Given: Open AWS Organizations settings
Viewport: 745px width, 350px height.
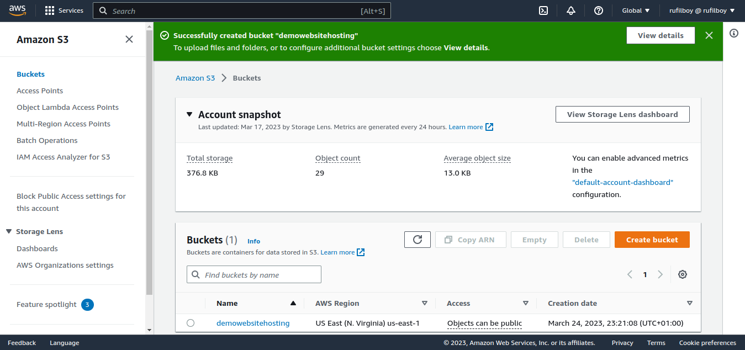Looking at the screenshot, I should click(x=65, y=265).
